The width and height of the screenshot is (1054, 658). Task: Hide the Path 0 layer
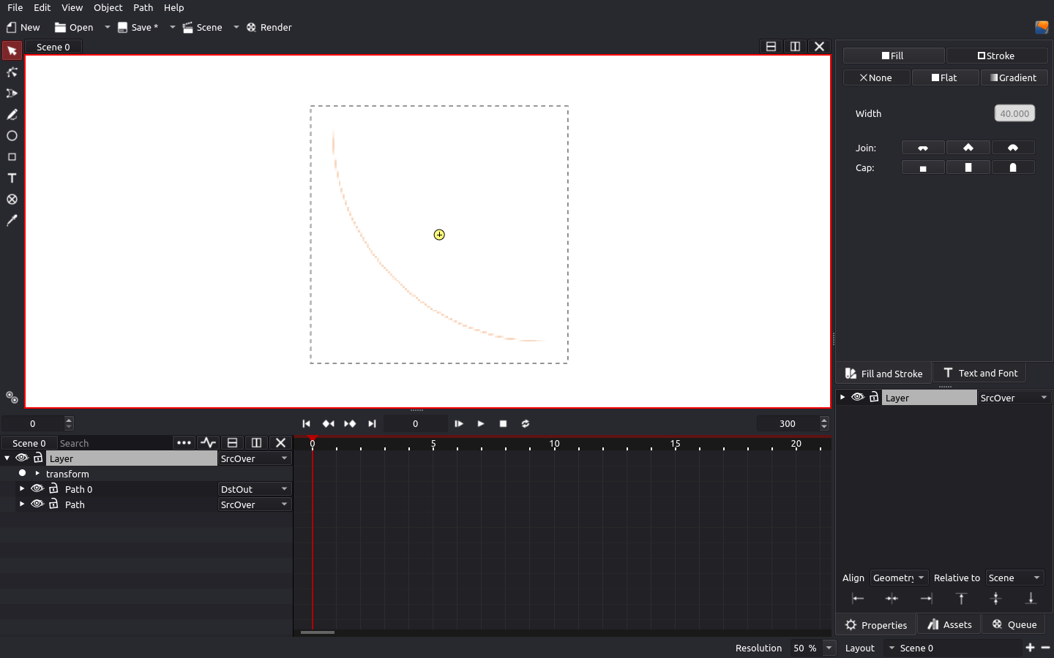point(37,489)
